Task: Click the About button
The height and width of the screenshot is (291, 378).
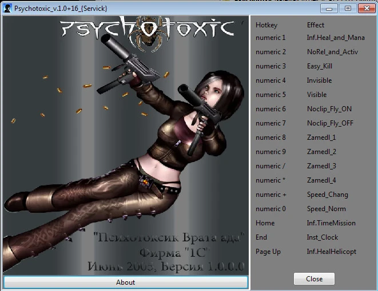Action: pos(126,282)
